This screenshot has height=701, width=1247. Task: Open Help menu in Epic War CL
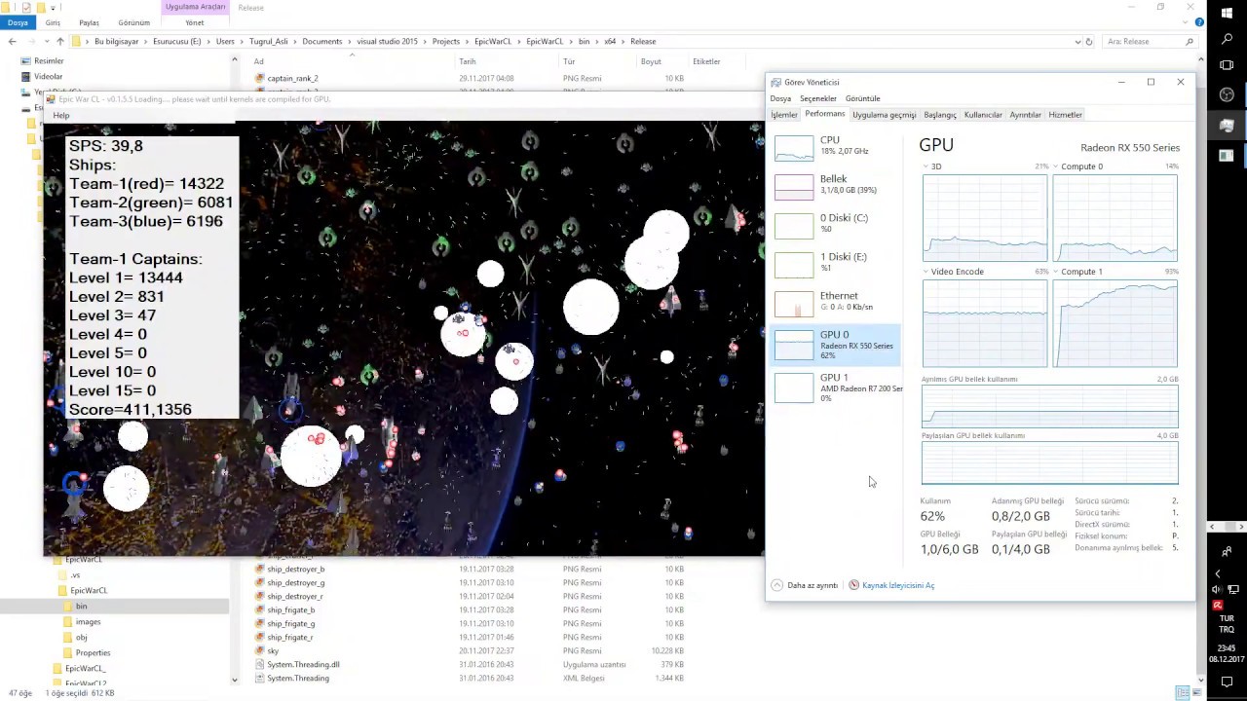pos(61,115)
